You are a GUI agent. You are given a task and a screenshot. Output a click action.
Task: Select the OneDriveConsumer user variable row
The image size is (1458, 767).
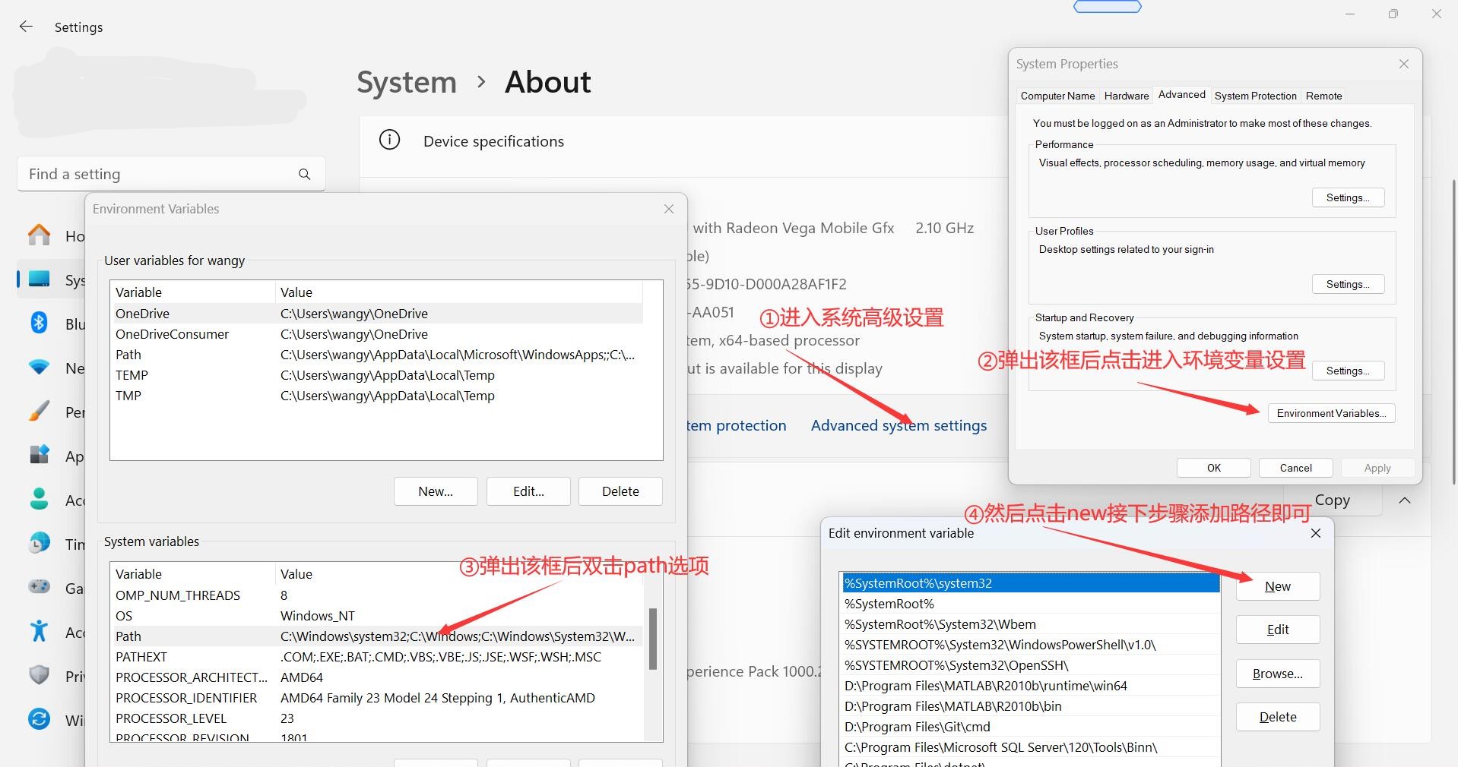tap(377, 334)
